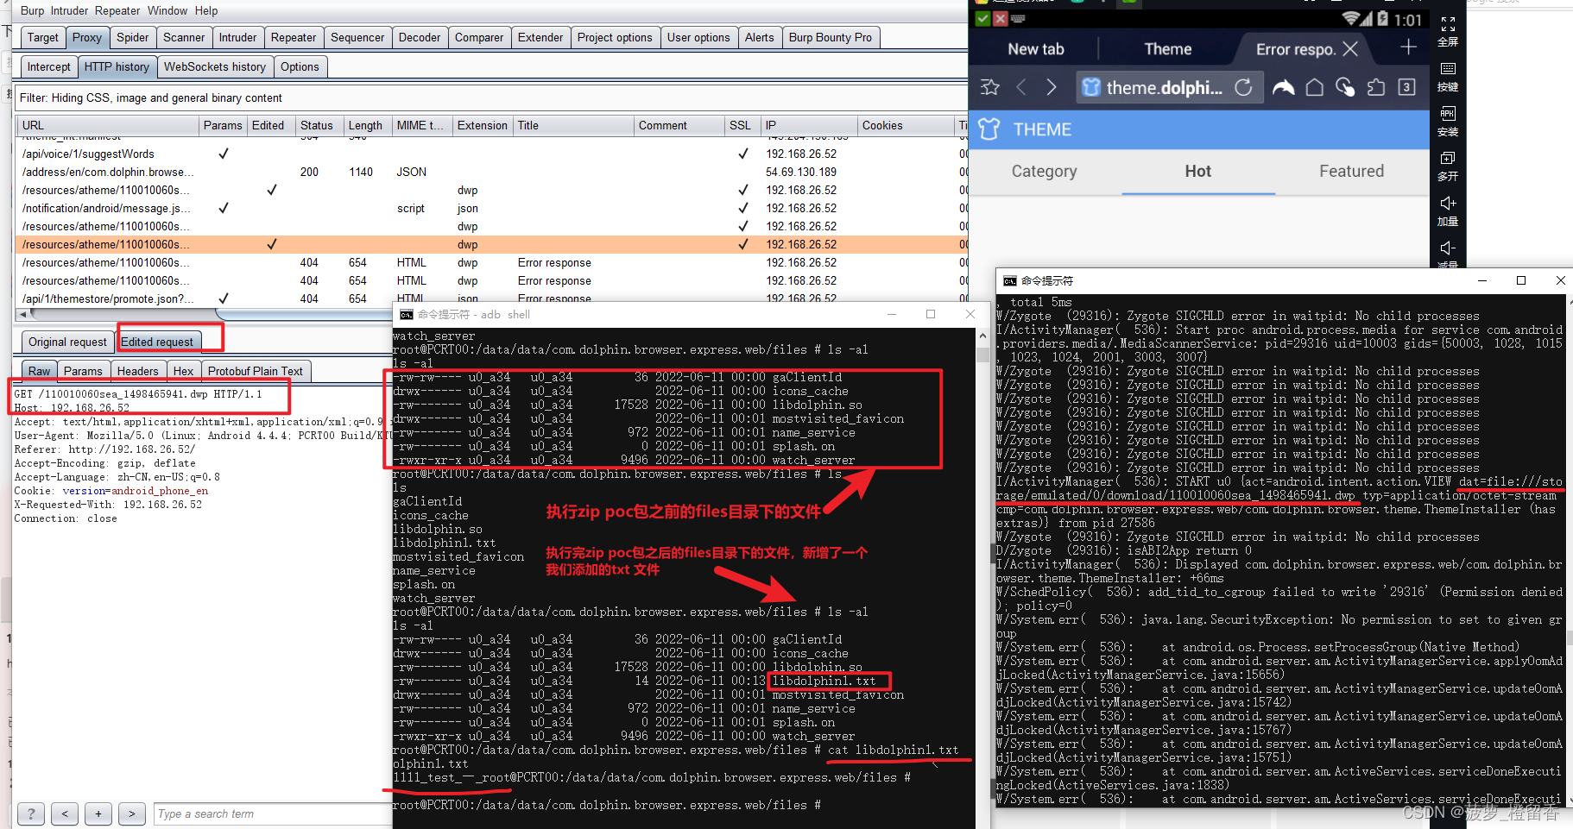Click the keyboard icon in Android status bar
The image size is (1573, 829).
tap(1018, 19)
